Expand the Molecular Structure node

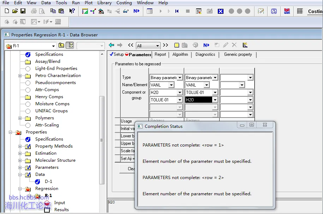[20, 160]
